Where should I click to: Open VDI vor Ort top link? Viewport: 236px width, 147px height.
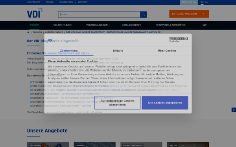[x=33, y=2]
